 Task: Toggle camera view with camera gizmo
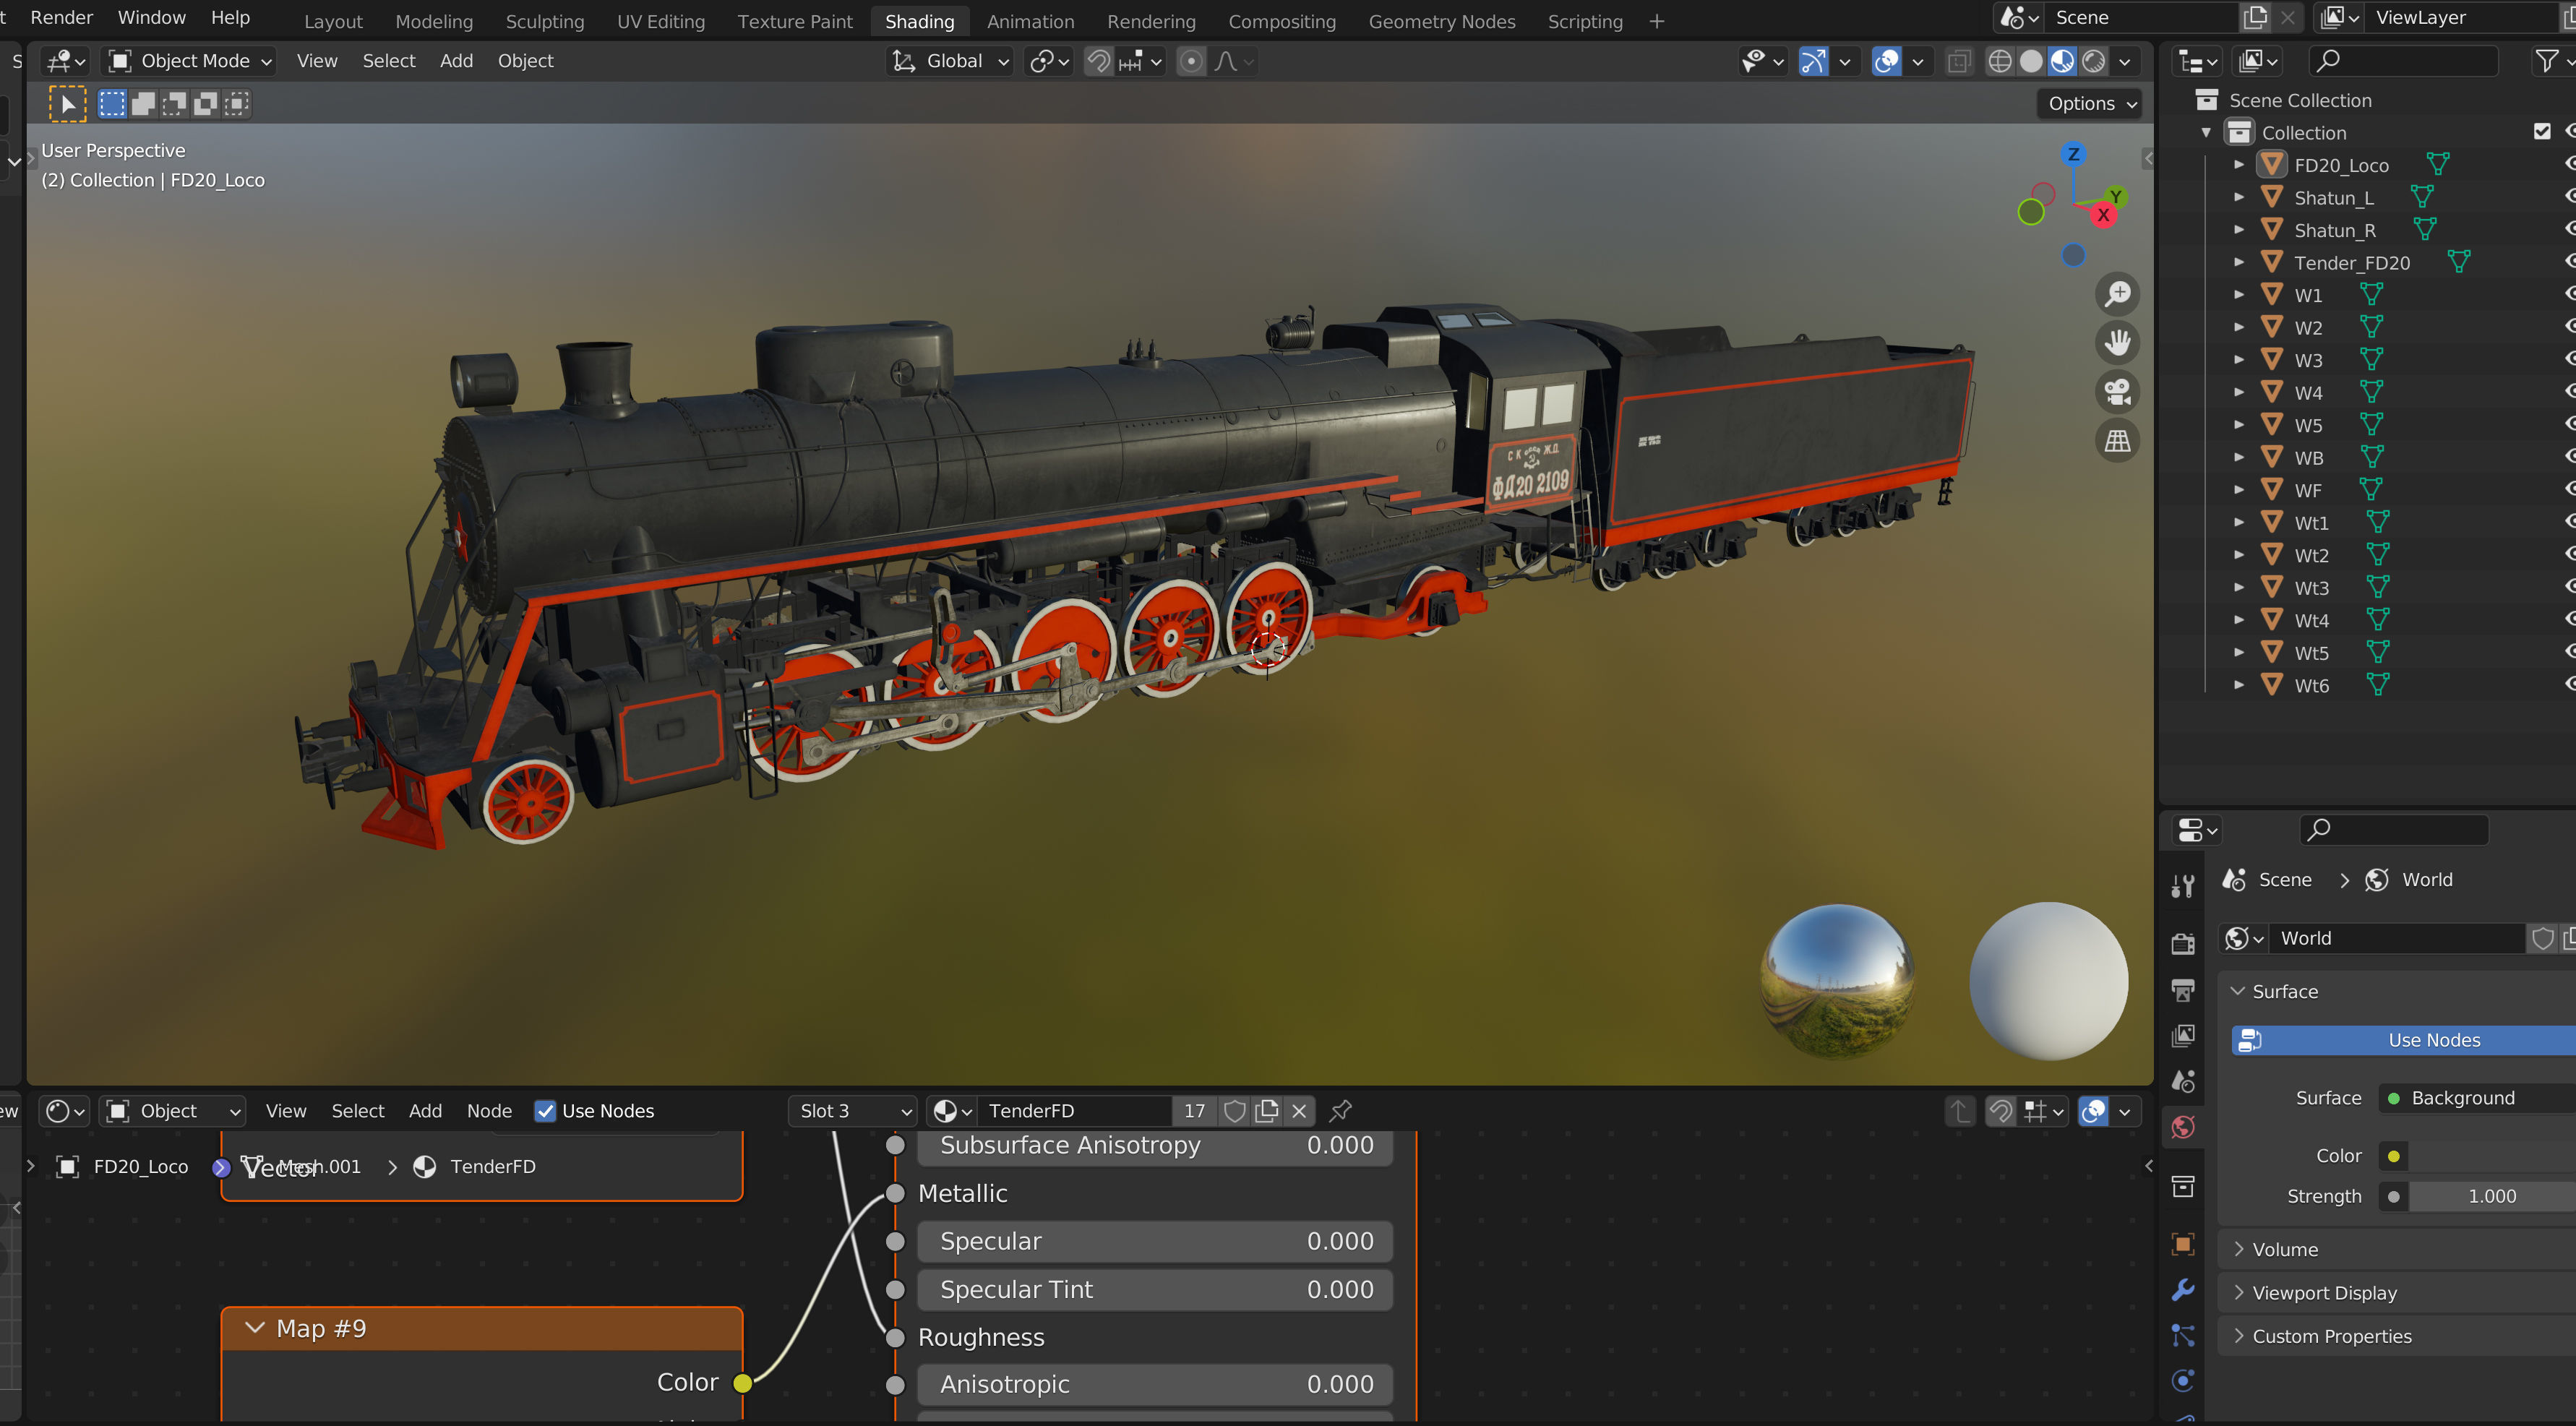[x=2117, y=391]
